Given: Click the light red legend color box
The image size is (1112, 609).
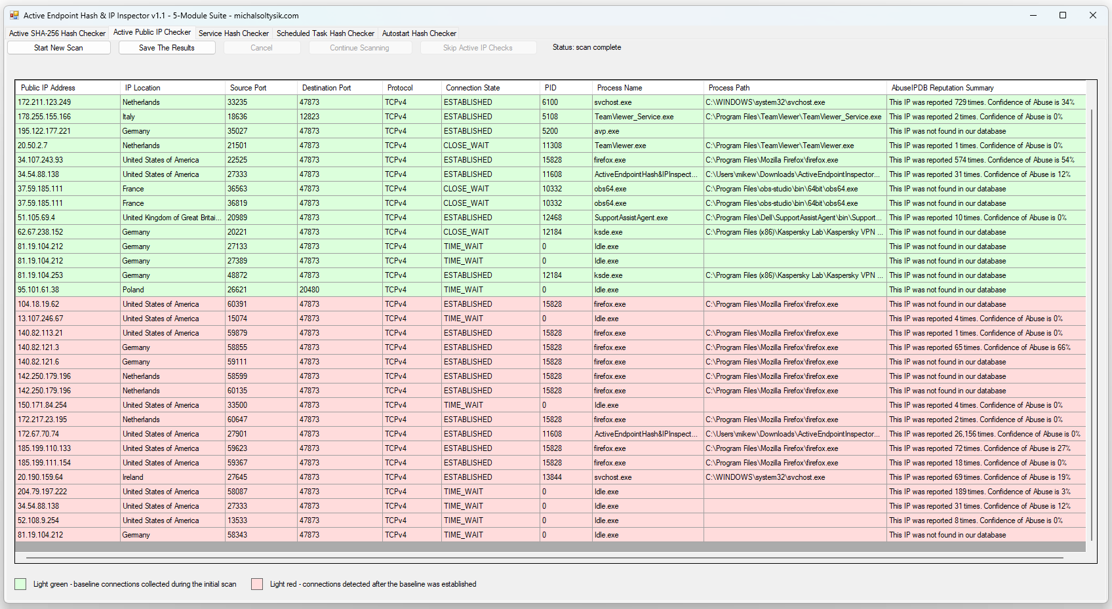Looking at the screenshot, I should pyautogui.click(x=257, y=584).
